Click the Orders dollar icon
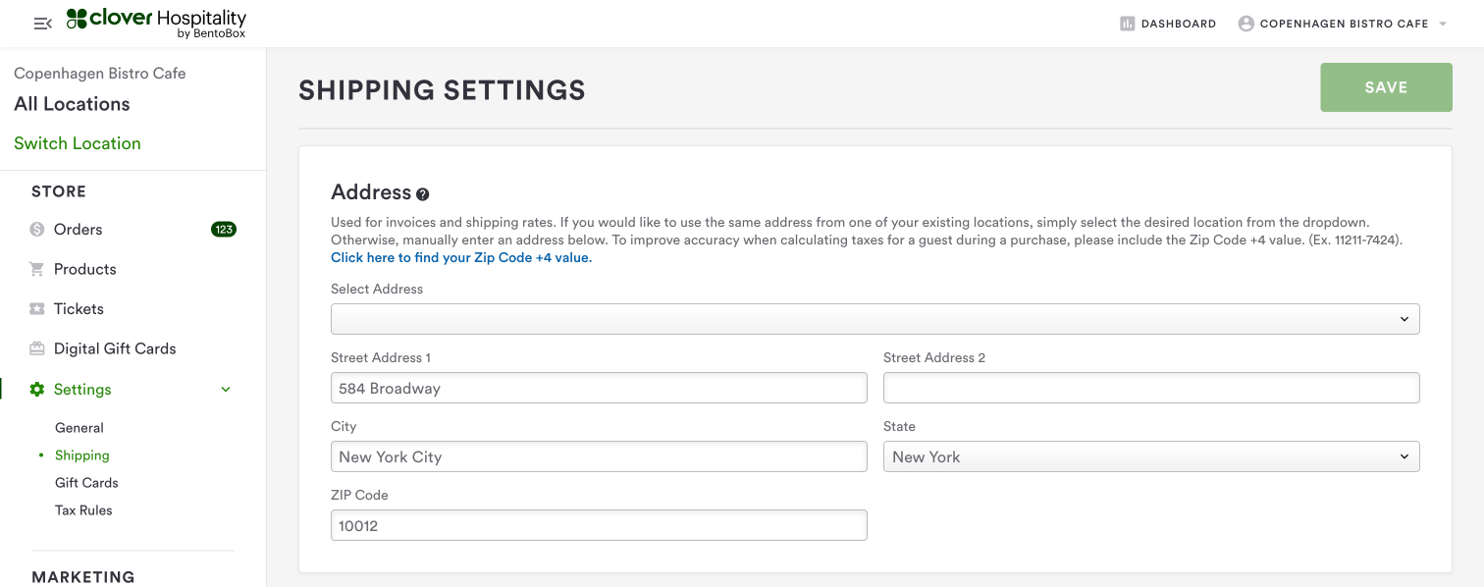 [x=37, y=230]
